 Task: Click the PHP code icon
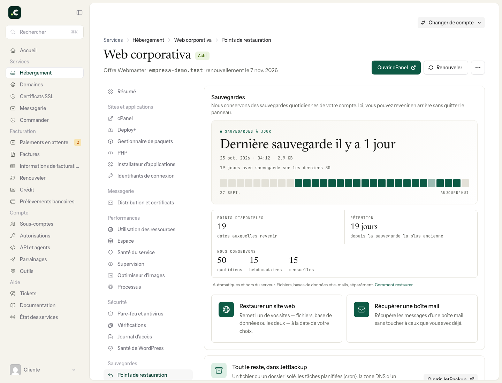(x=111, y=153)
